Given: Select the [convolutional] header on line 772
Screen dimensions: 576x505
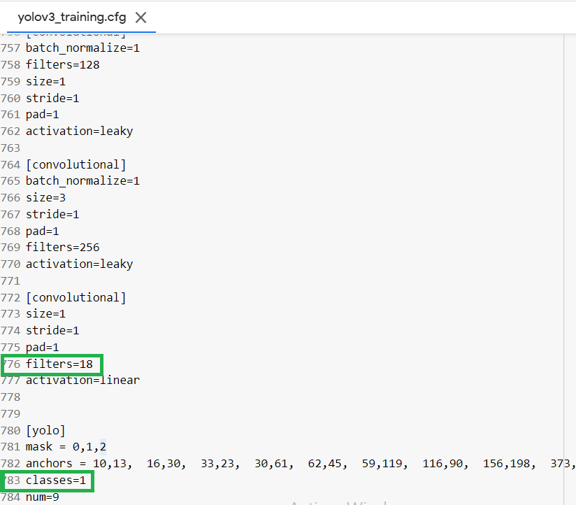Looking at the screenshot, I should pos(75,297).
